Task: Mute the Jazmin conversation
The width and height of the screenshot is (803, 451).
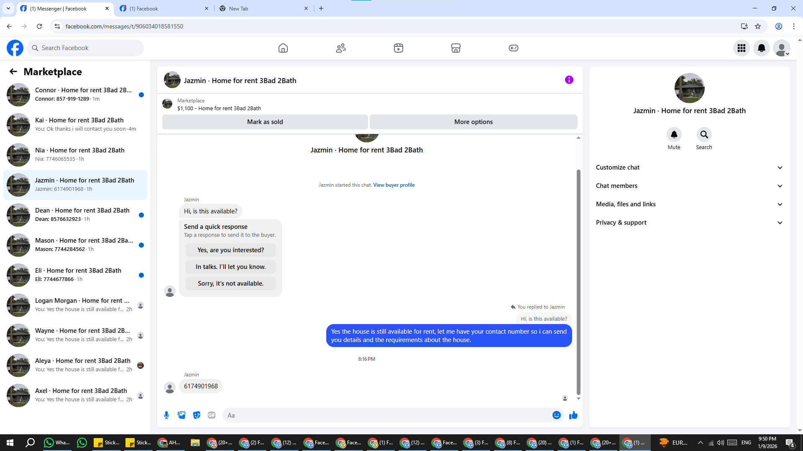Action: click(x=674, y=135)
